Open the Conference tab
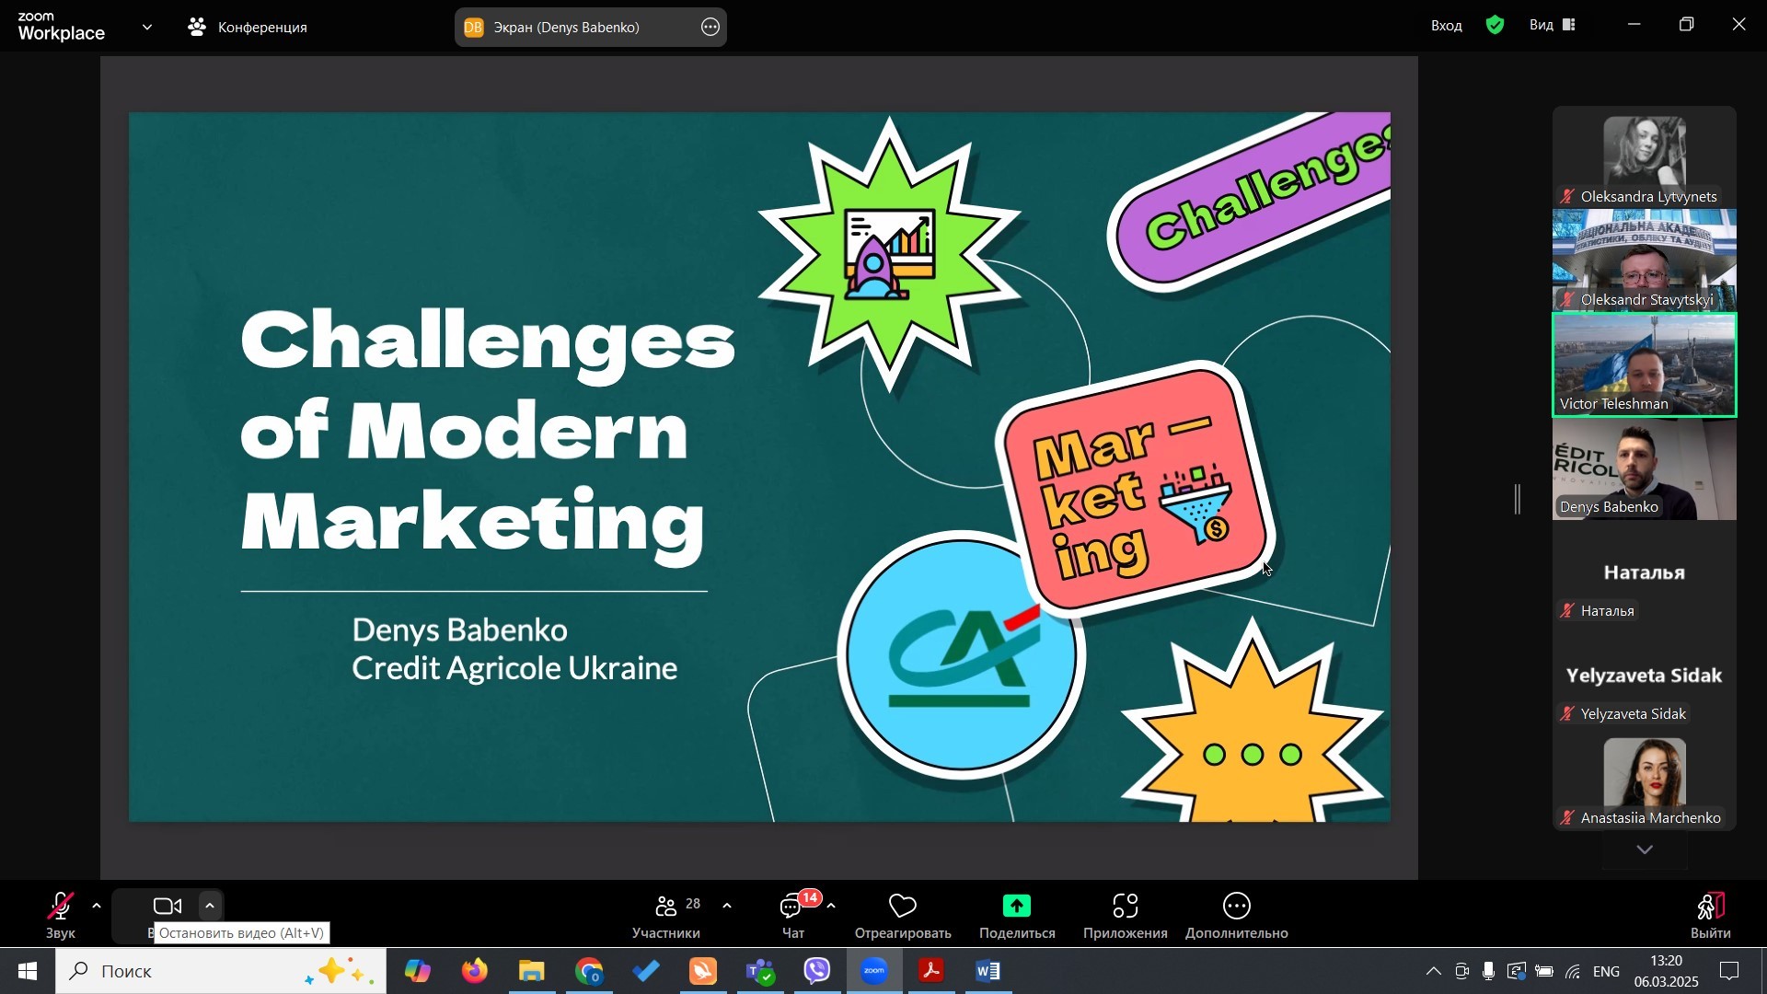The height and width of the screenshot is (994, 1767). (248, 28)
